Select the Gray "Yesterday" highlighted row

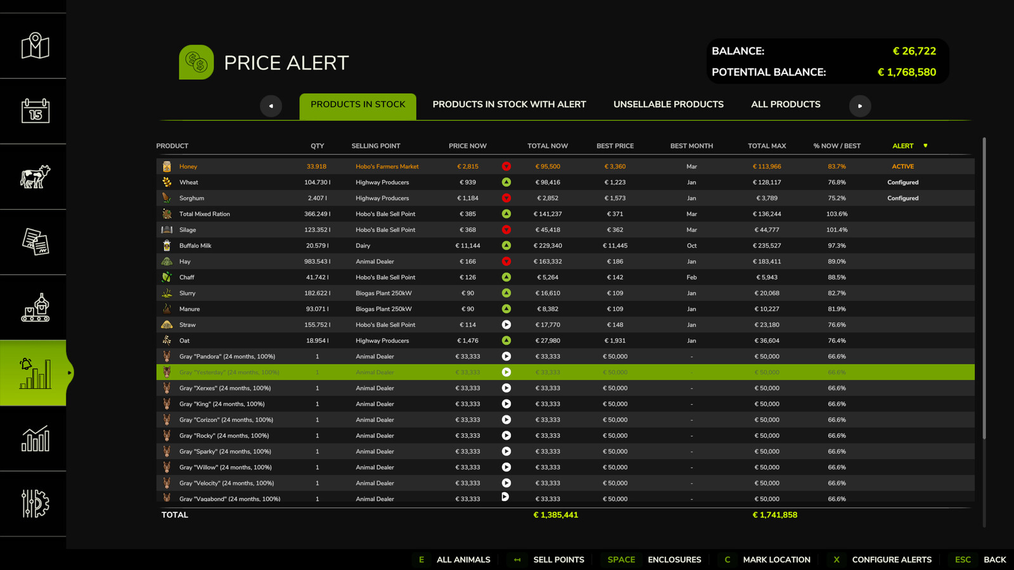565,372
